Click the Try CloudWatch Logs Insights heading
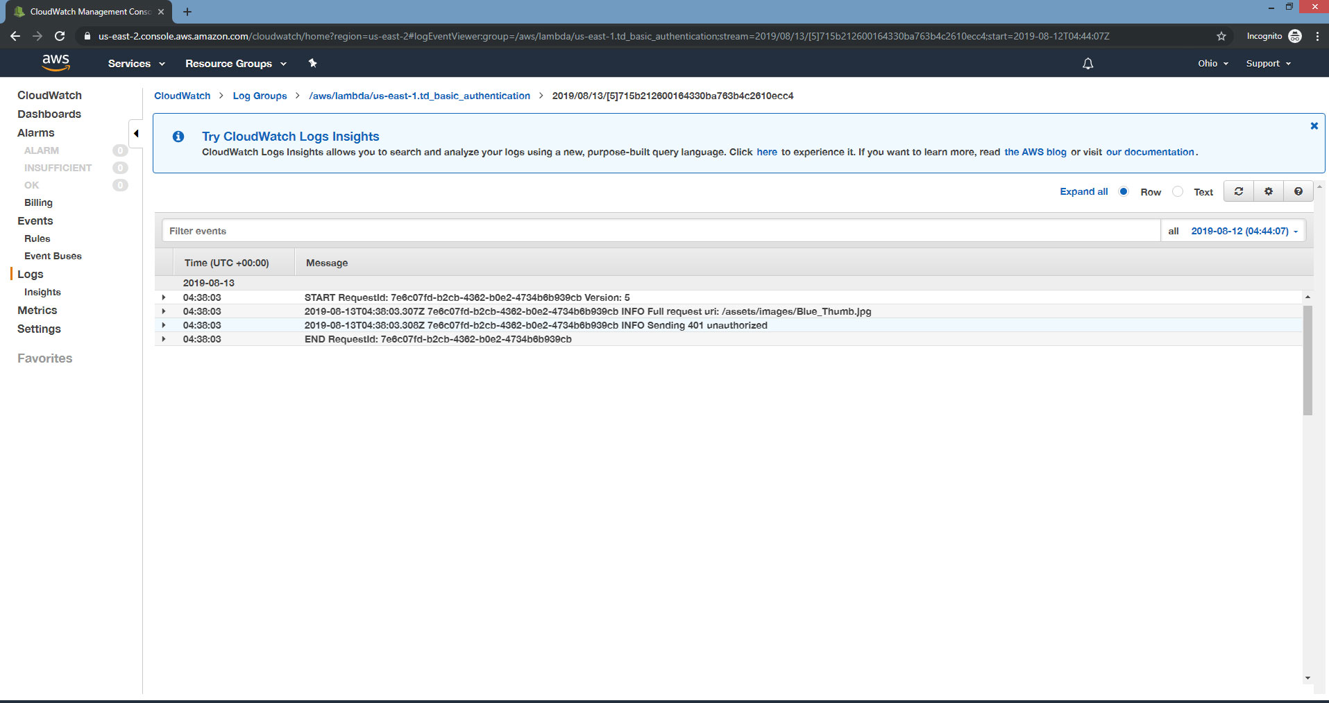Image resolution: width=1329 pixels, height=703 pixels. (290, 137)
